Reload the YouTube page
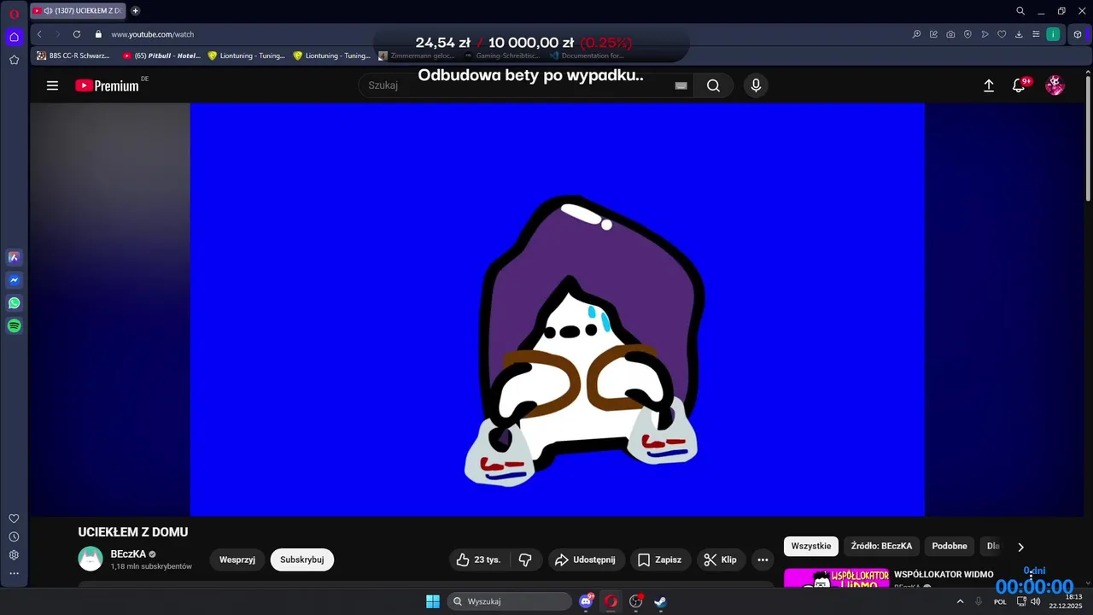This screenshot has height=615, width=1093. pyautogui.click(x=77, y=34)
